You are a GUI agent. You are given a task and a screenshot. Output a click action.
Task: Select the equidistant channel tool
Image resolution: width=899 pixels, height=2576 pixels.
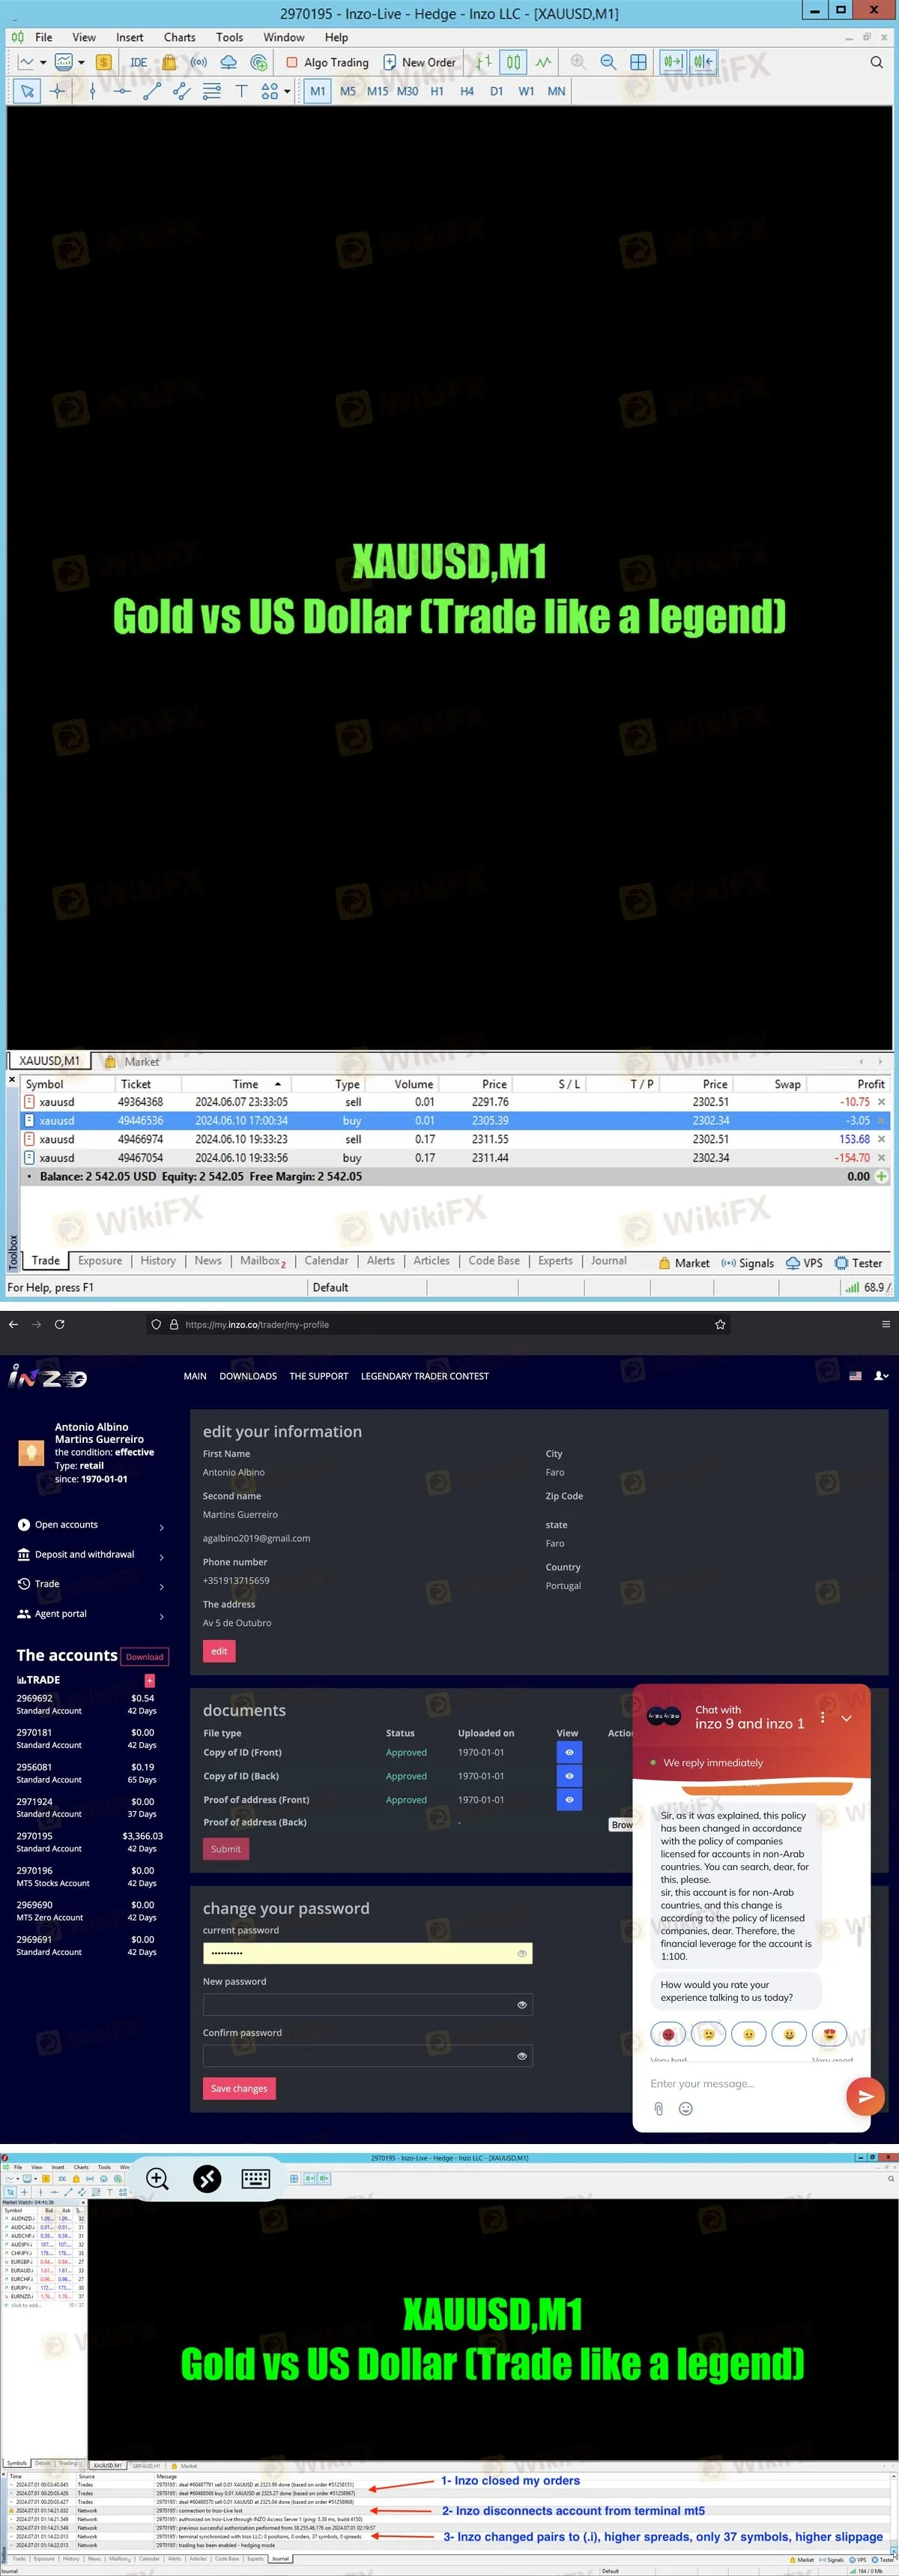click(182, 91)
